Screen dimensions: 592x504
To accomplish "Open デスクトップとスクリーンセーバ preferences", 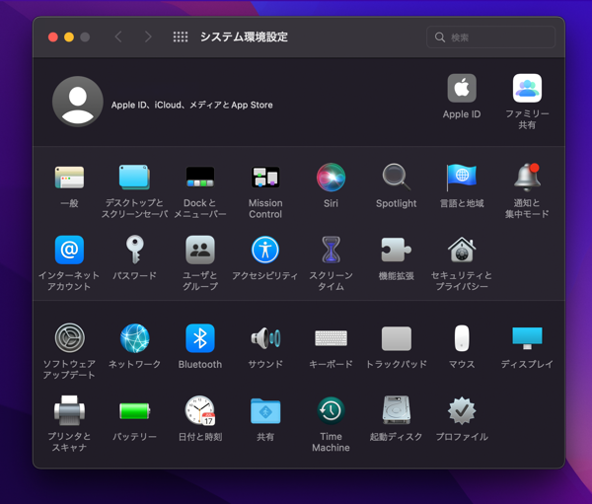I will [x=134, y=177].
